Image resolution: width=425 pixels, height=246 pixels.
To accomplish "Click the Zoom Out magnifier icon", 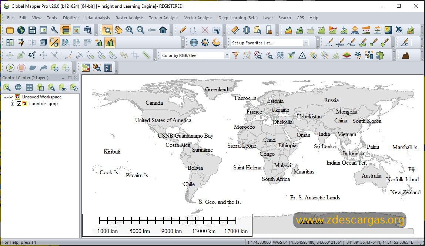I will [140, 30].
